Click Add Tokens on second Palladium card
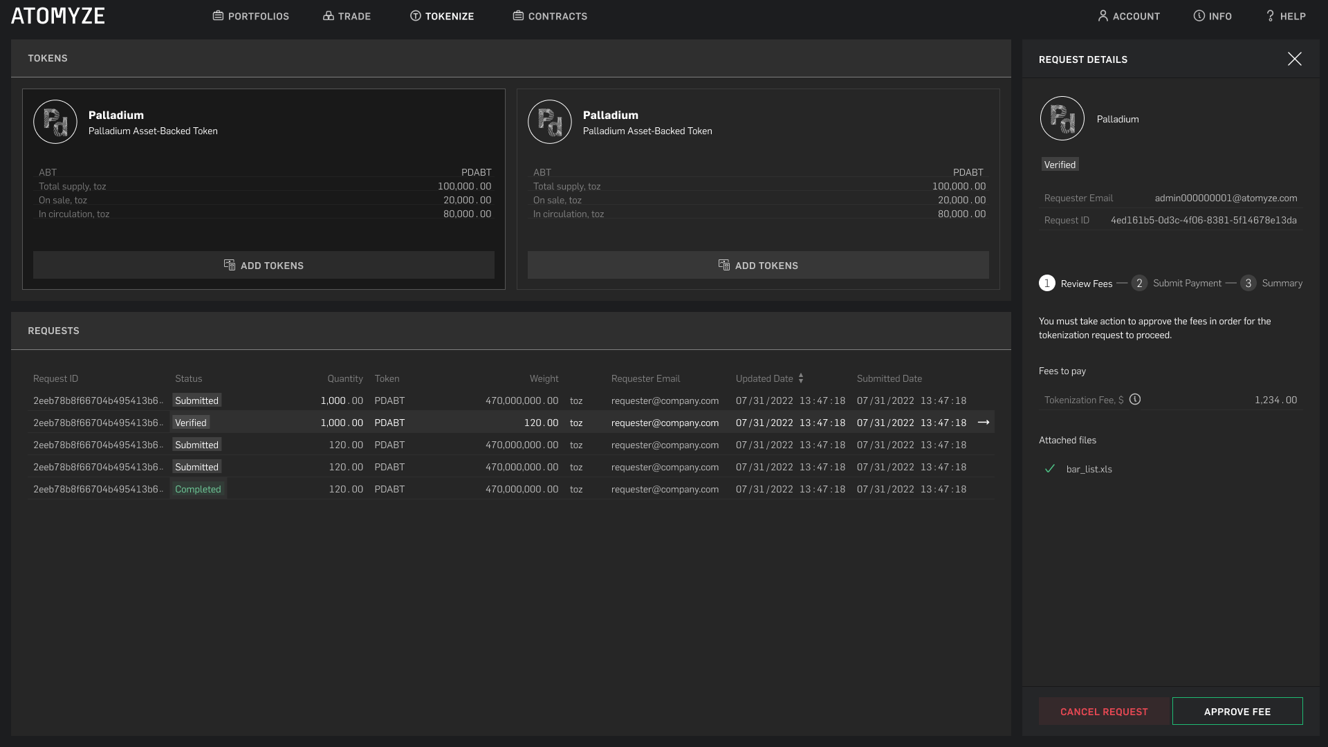This screenshot has height=747, width=1328. 758,266
